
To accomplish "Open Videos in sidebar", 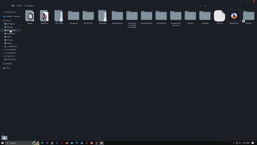I will (x=9, y=43).
